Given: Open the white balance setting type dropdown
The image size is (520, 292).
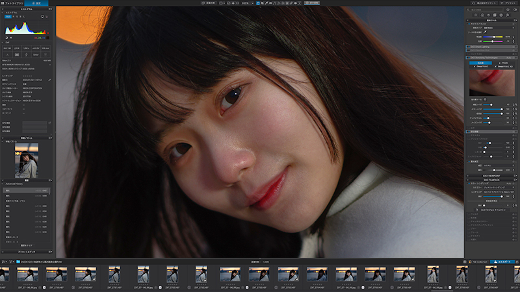Looking at the screenshot, I should coord(497,27).
